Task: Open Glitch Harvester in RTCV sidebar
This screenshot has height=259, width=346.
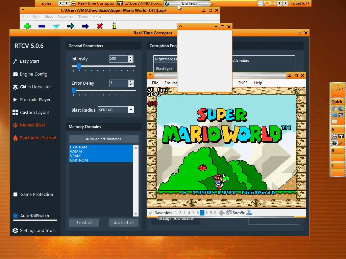Action: pyautogui.click(x=32, y=87)
